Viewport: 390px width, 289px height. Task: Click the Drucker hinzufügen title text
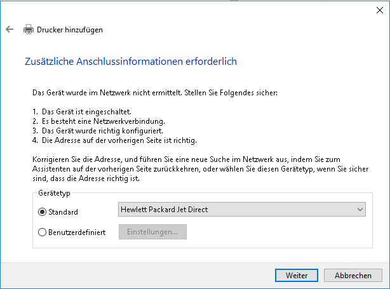click(x=70, y=29)
